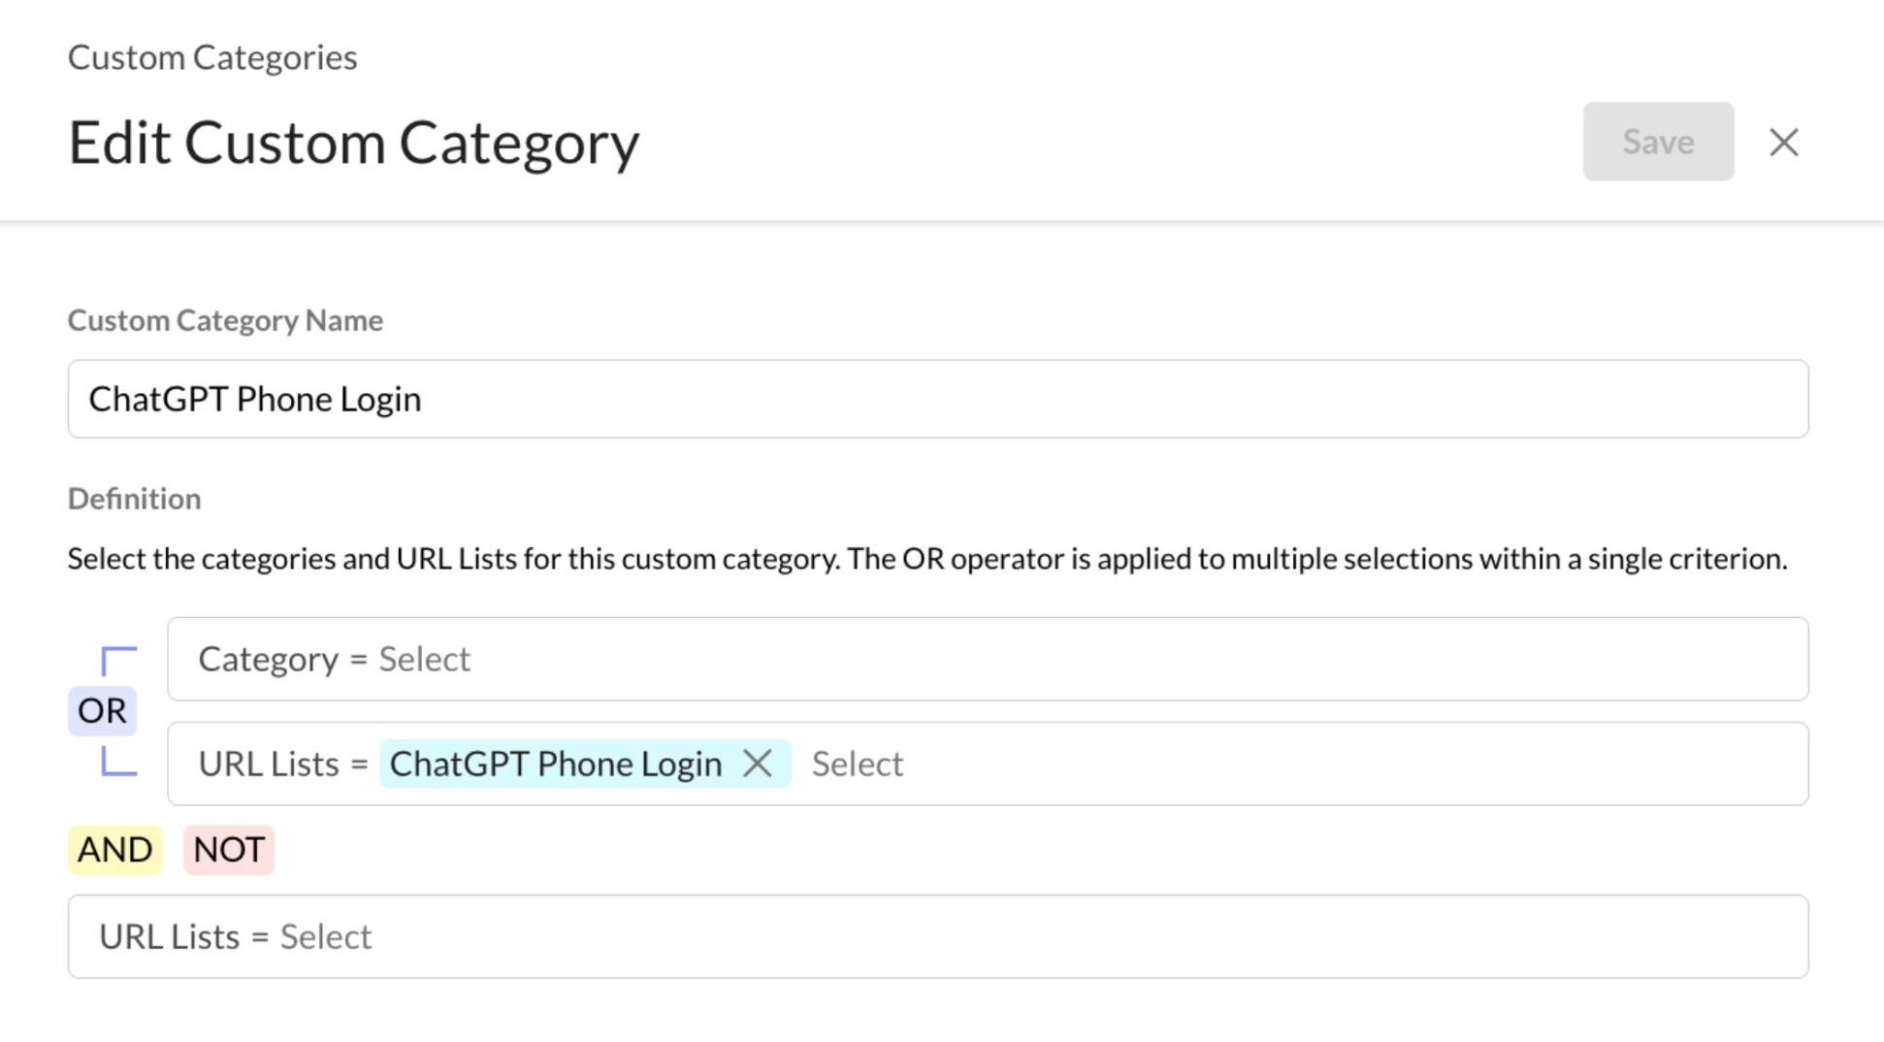Click the AND operator badge

coord(114,850)
